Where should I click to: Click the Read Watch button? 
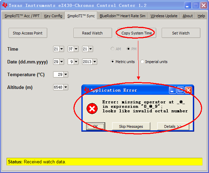pos(93,33)
